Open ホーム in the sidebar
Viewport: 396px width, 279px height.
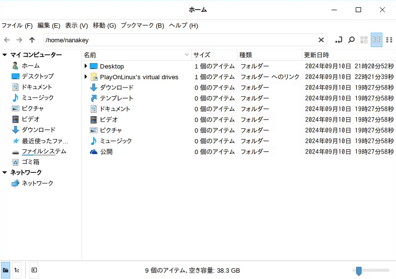(31, 66)
